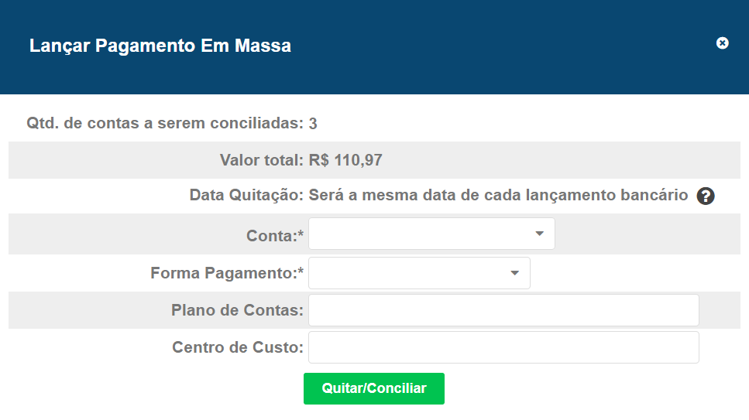Click the reconciled accounts count 3
The width and height of the screenshot is (749, 420).
[313, 124]
